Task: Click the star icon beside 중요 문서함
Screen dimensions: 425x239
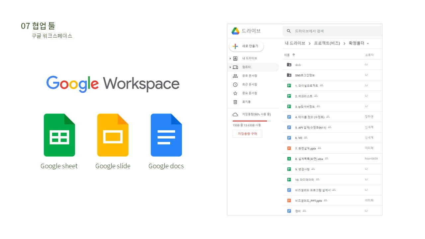Action: click(235, 93)
